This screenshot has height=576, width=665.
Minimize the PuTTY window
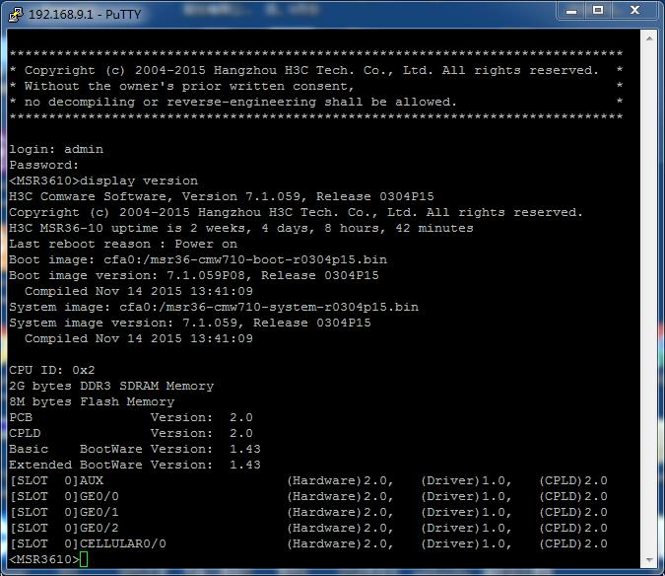pyautogui.click(x=571, y=11)
